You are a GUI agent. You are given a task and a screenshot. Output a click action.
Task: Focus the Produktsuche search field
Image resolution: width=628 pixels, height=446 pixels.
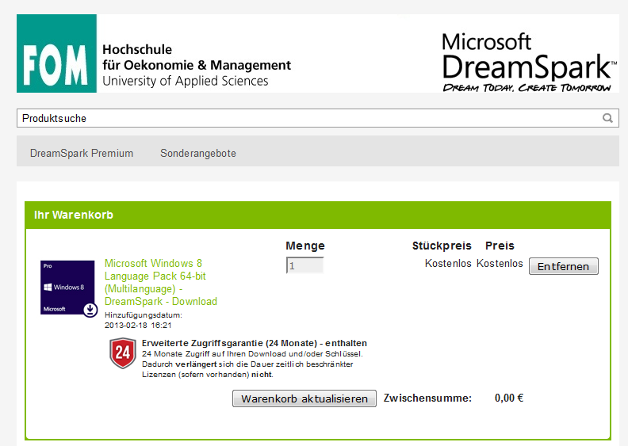(318, 118)
